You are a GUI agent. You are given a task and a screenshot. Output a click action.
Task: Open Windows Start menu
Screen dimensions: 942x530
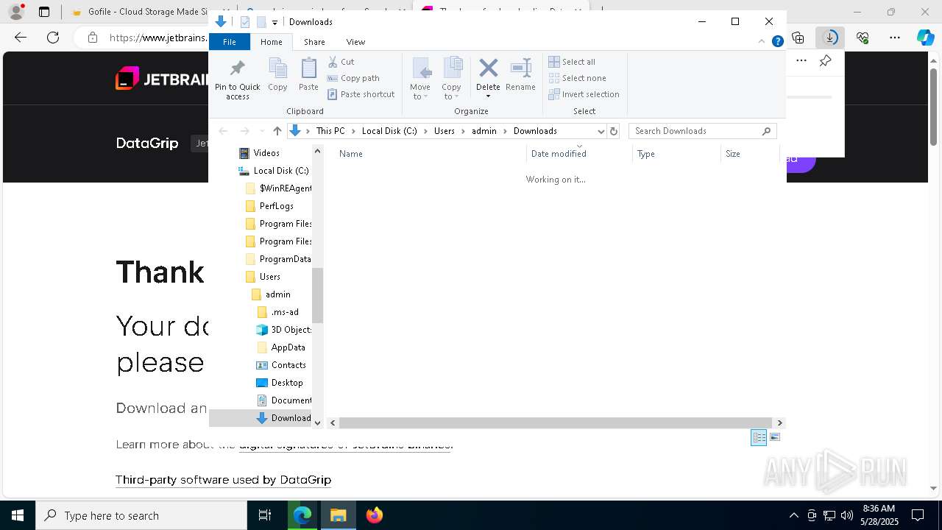[18, 515]
